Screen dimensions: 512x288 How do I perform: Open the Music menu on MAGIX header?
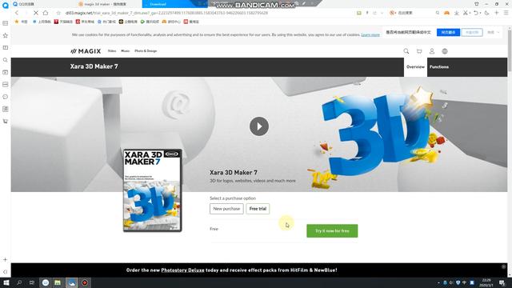(x=126, y=51)
